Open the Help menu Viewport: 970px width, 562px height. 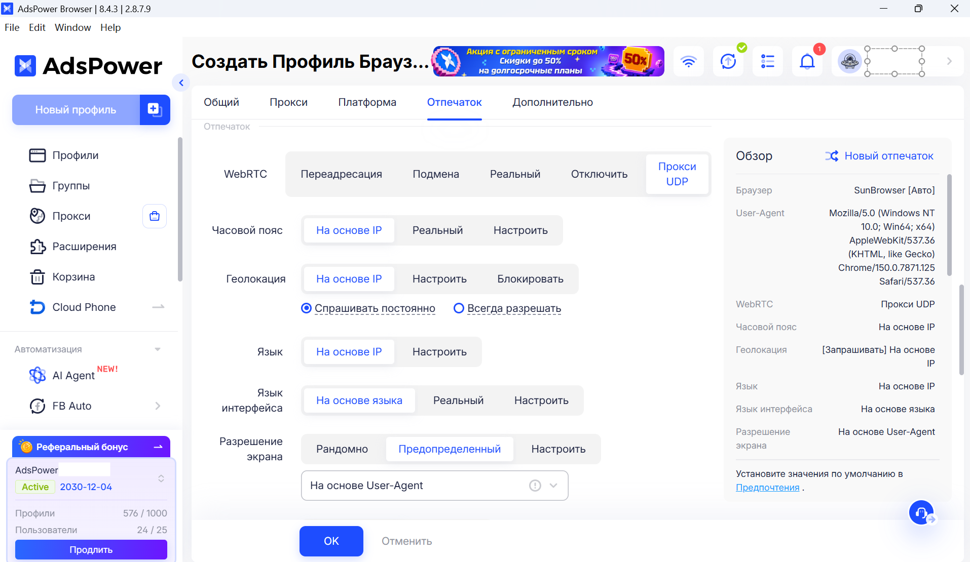click(110, 27)
